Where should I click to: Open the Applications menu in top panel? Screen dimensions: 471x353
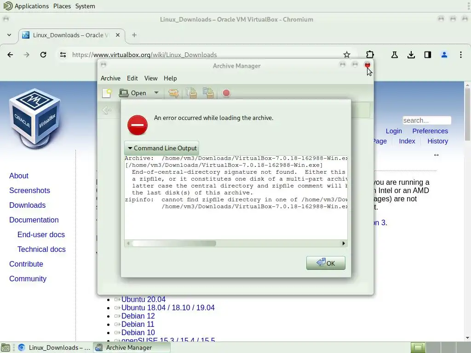click(32, 6)
